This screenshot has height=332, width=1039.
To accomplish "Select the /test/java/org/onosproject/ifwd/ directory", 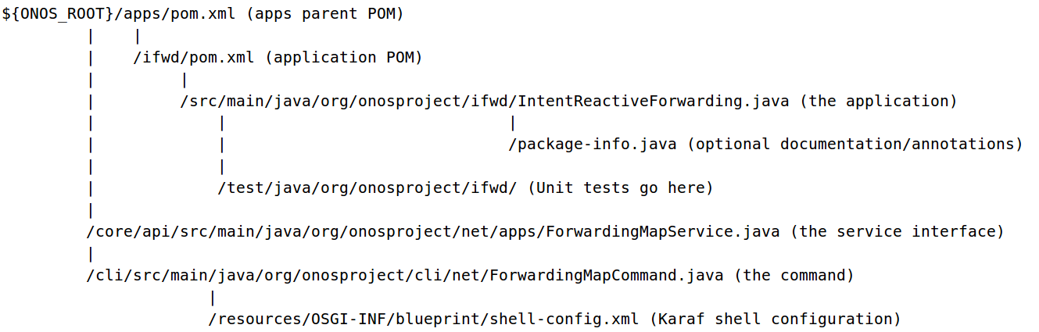I will click(367, 188).
